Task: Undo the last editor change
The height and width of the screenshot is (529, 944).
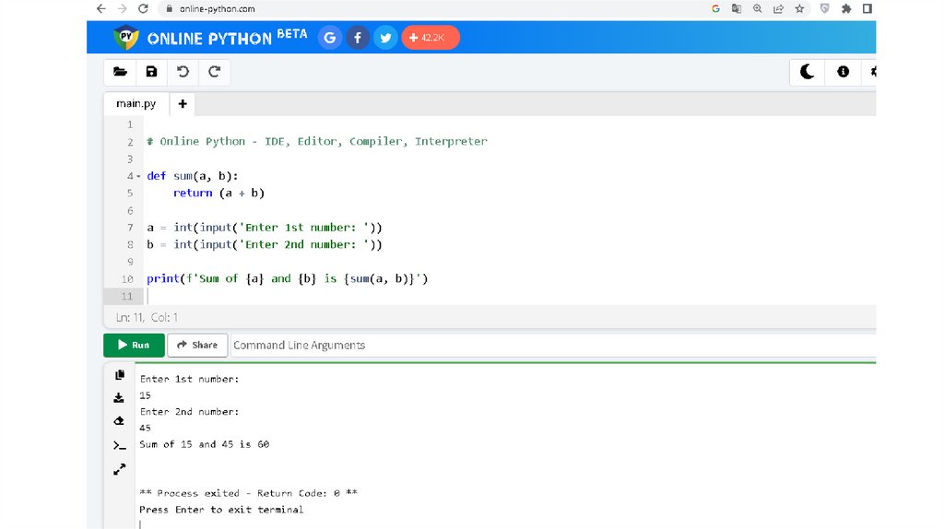Action: point(183,72)
